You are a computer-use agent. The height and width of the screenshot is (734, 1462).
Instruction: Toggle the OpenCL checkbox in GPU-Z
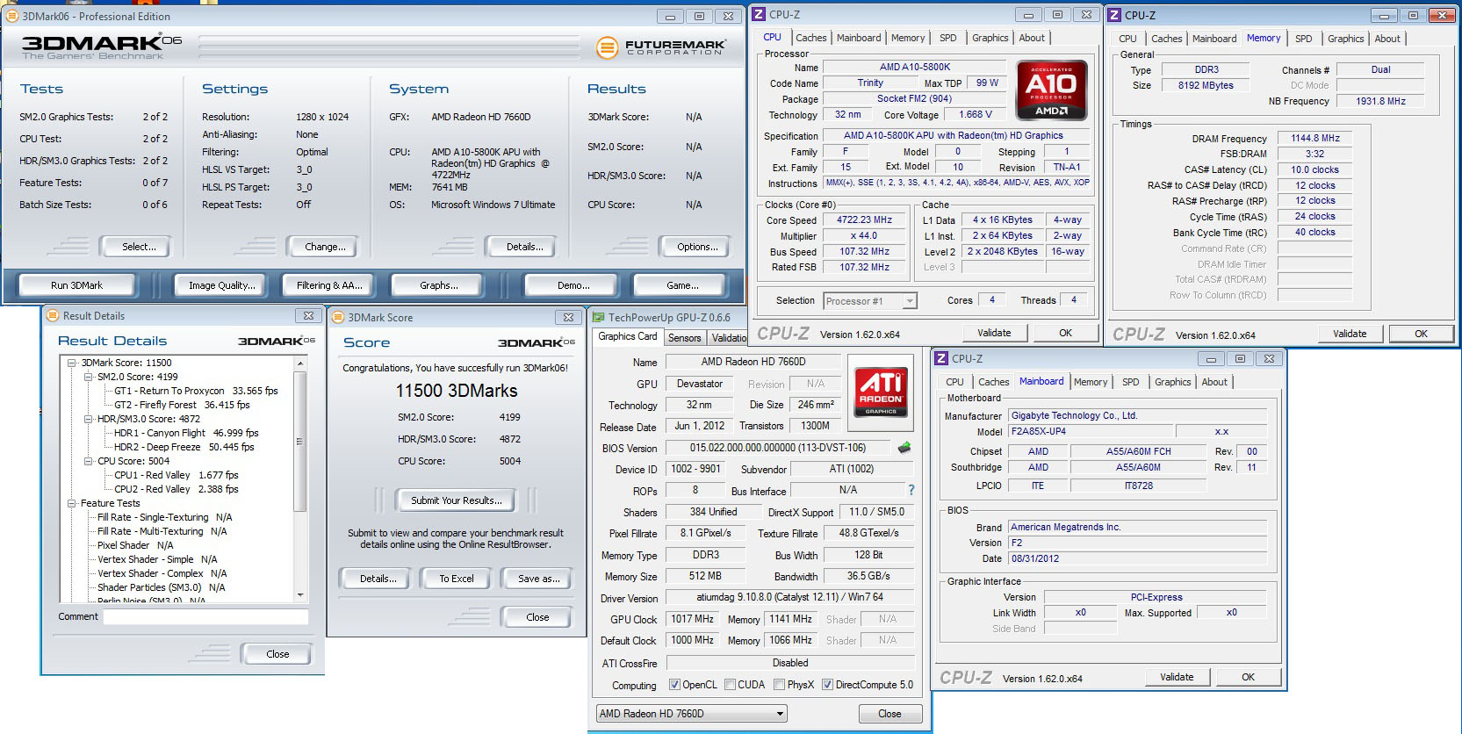(674, 685)
